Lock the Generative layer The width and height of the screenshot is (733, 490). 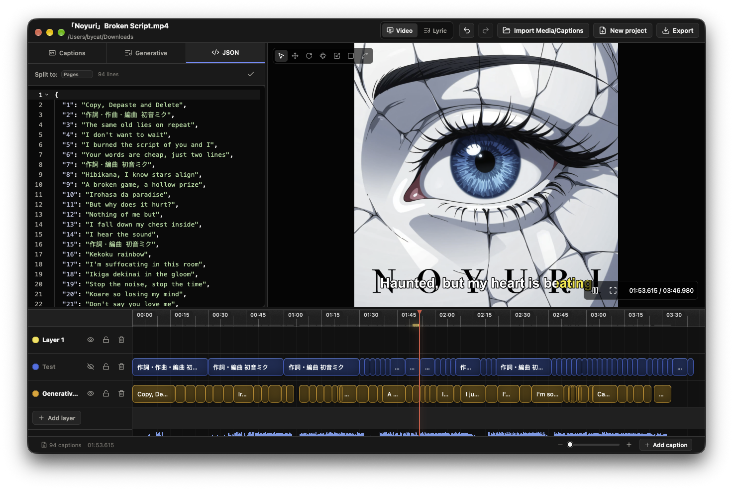[106, 393]
